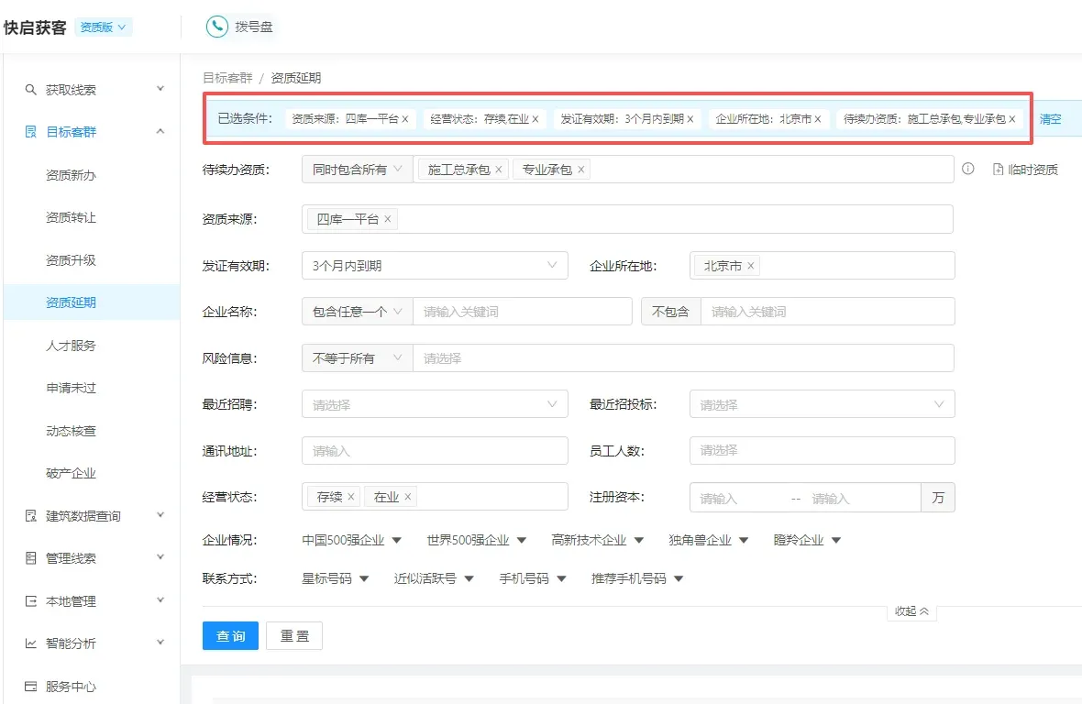
Task: Remove 存续 tag in 经营状态 field
Action: 350,497
